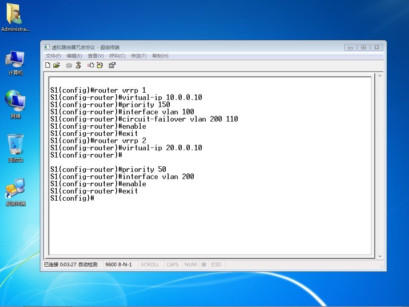Click the 'circuit-failover vlan 200 110' line

point(144,119)
